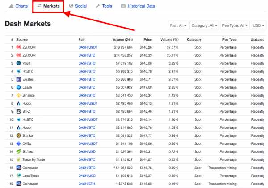This screenshot has height=188, width=268.
Task: Sort by Category column header
Action: [x=194, y=39]
